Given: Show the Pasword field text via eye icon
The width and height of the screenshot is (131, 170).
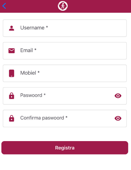Looking at the screenshot, I should (118, 96).
